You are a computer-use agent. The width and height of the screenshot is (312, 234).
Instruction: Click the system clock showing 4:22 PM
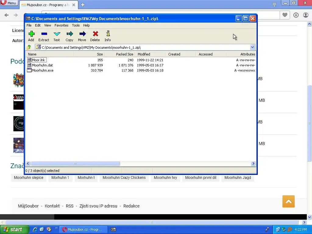[301, 229]
